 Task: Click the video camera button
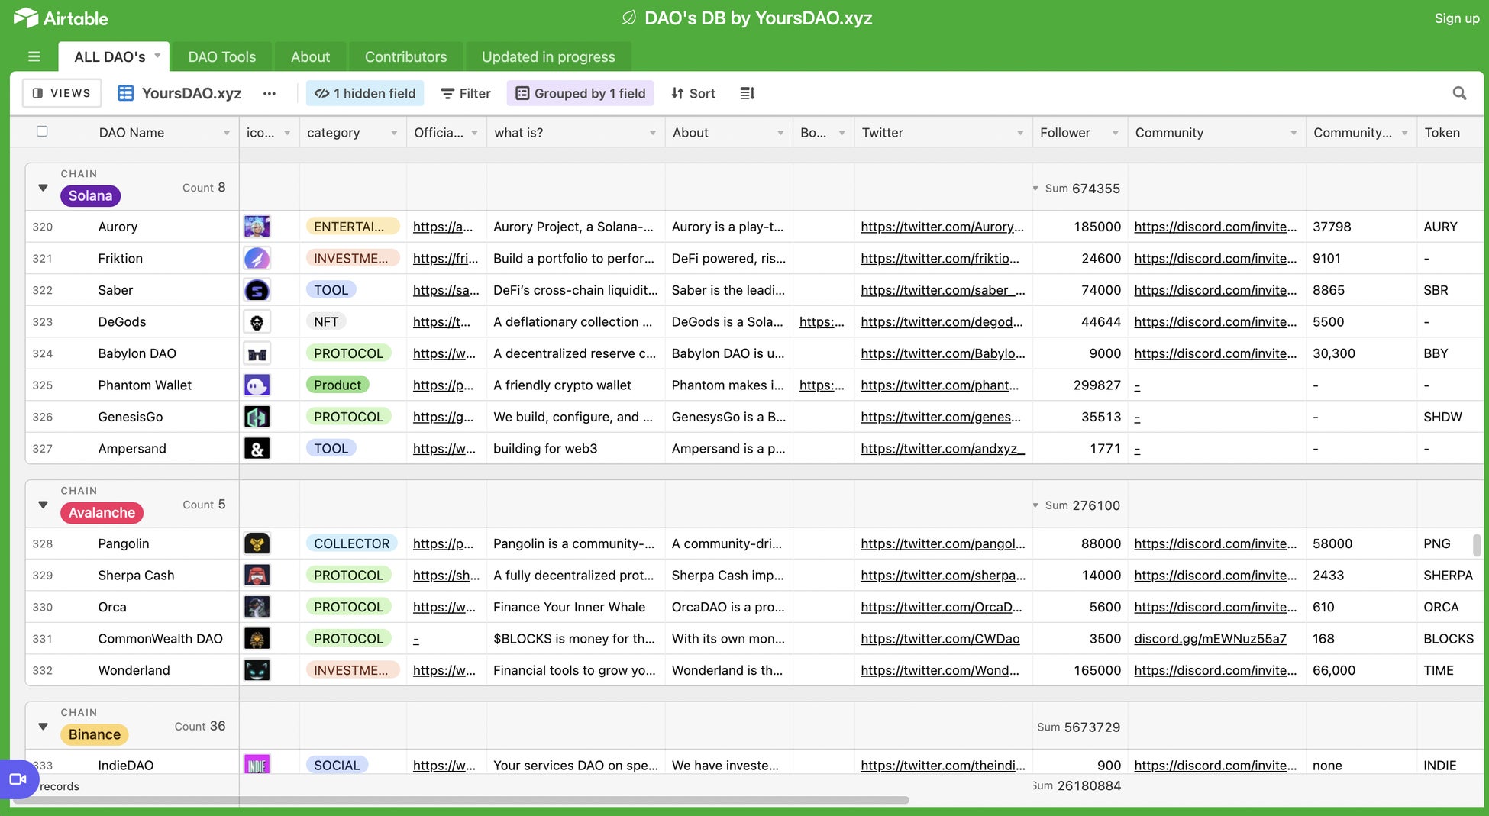tap(17, 779)
